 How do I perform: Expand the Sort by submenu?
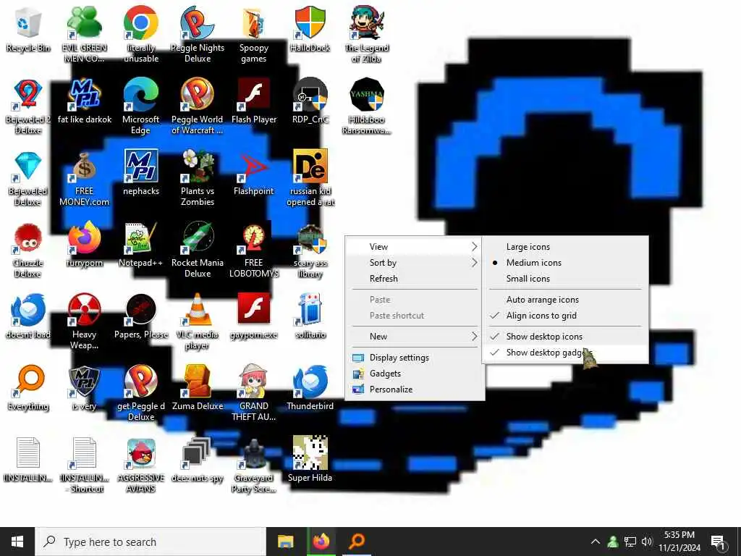point(415,262)
